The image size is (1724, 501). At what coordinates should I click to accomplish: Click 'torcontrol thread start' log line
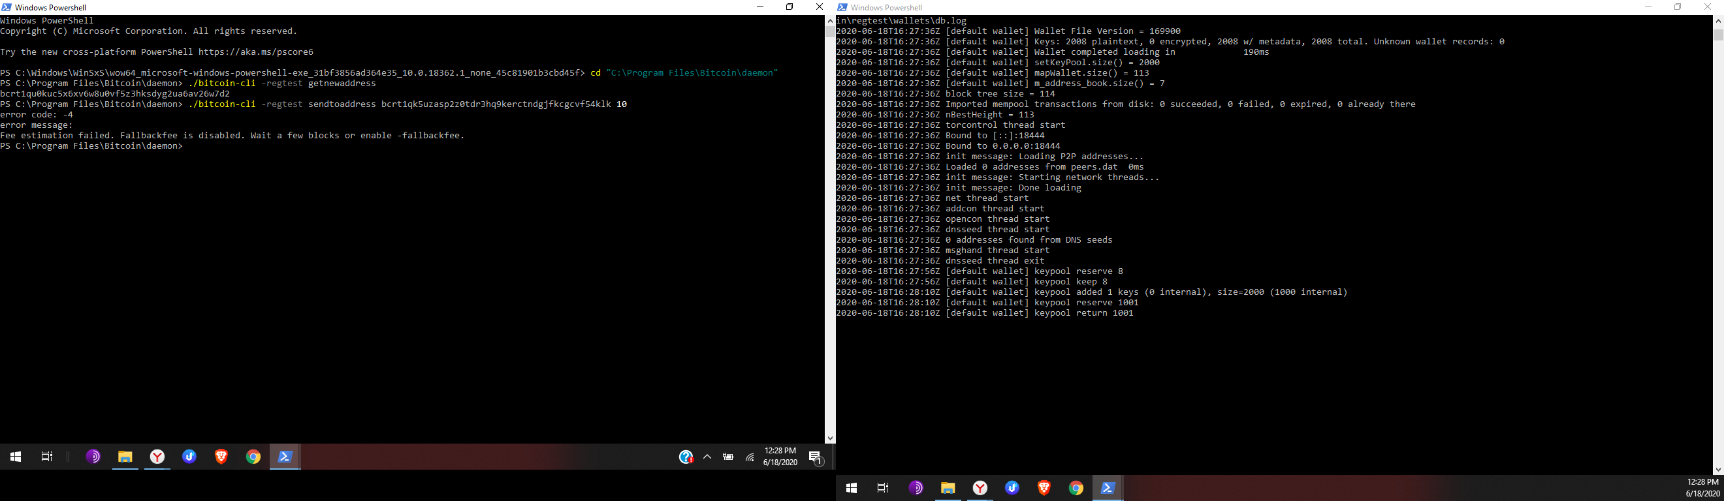[x=951, y=125]
